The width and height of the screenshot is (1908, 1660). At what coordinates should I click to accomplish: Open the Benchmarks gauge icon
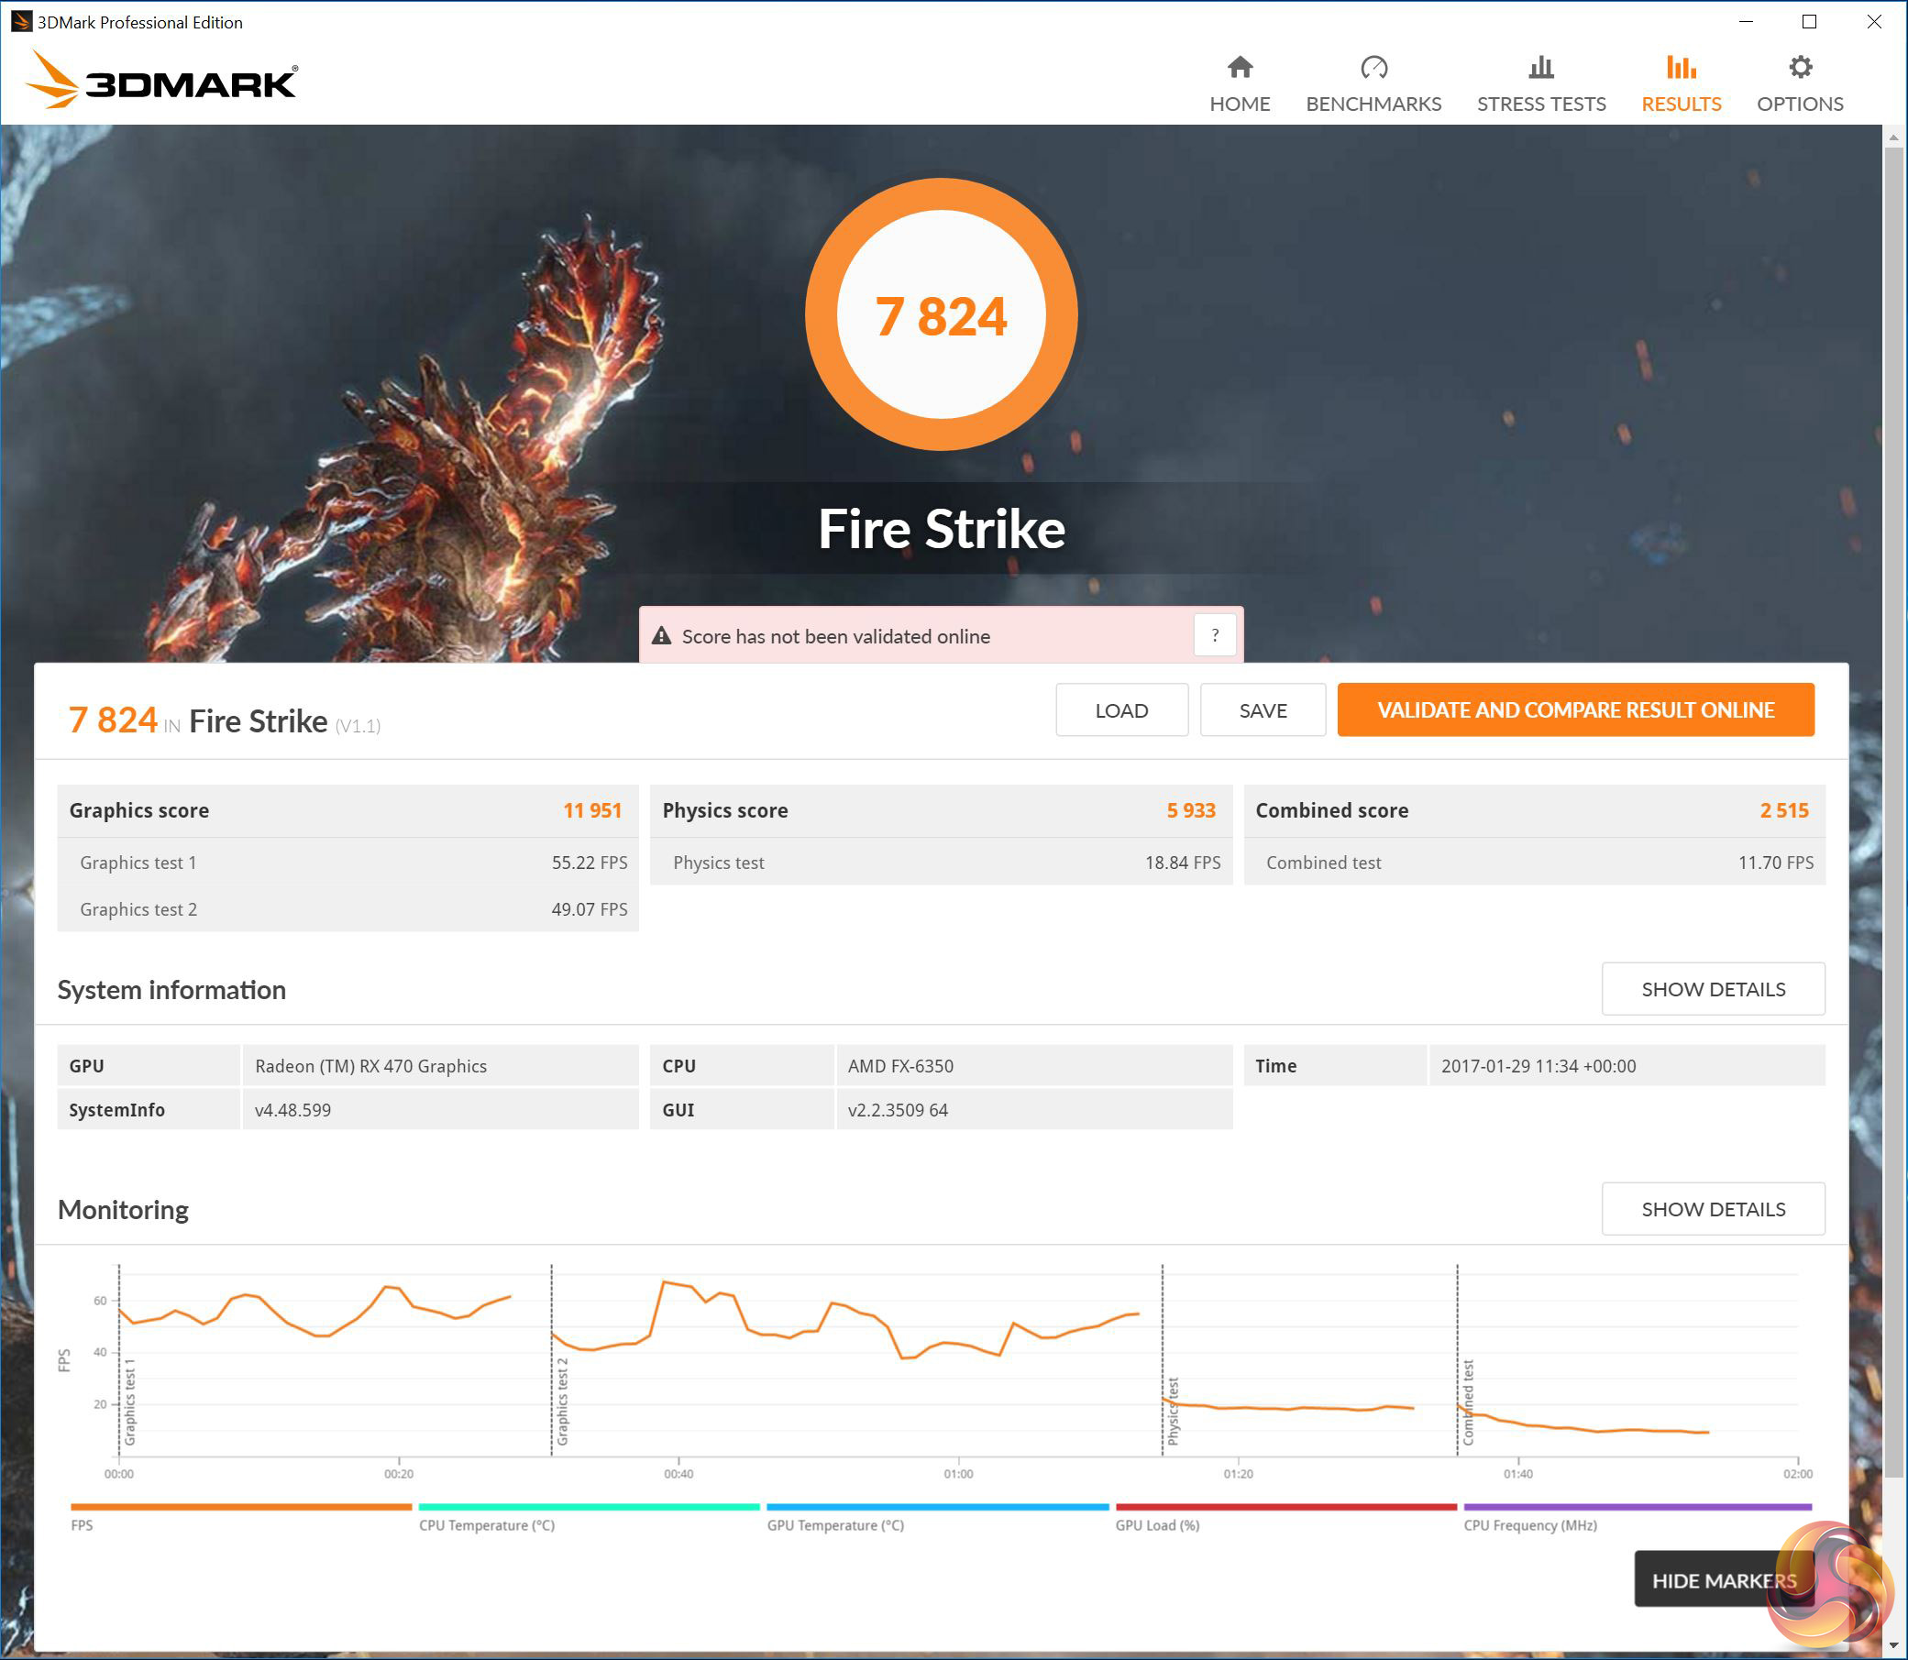pyautogui.click(x=1373, y=67)
